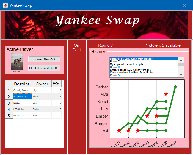The image size is (193, 155).
Task: Click the red star at Ember Round4
Action: coord(147,116)
